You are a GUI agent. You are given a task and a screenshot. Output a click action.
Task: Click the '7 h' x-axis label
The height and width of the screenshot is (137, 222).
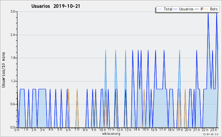click(77, 130)
